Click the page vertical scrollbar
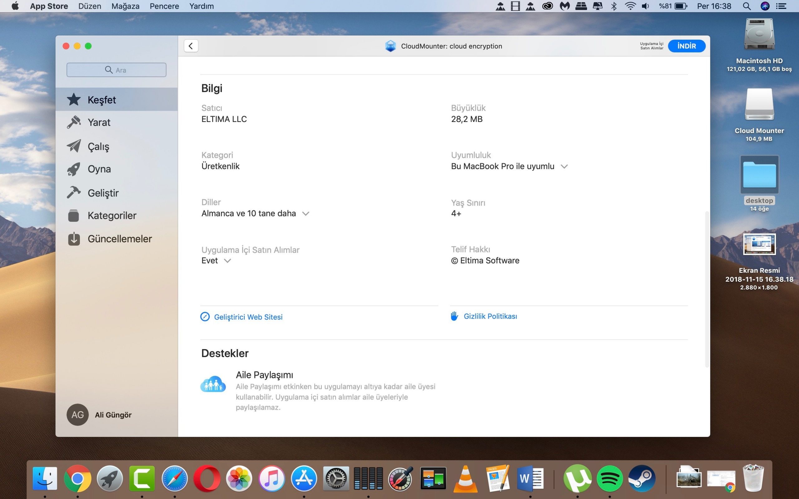This screenshot has height=499, width=799. (x=707, y=289)
